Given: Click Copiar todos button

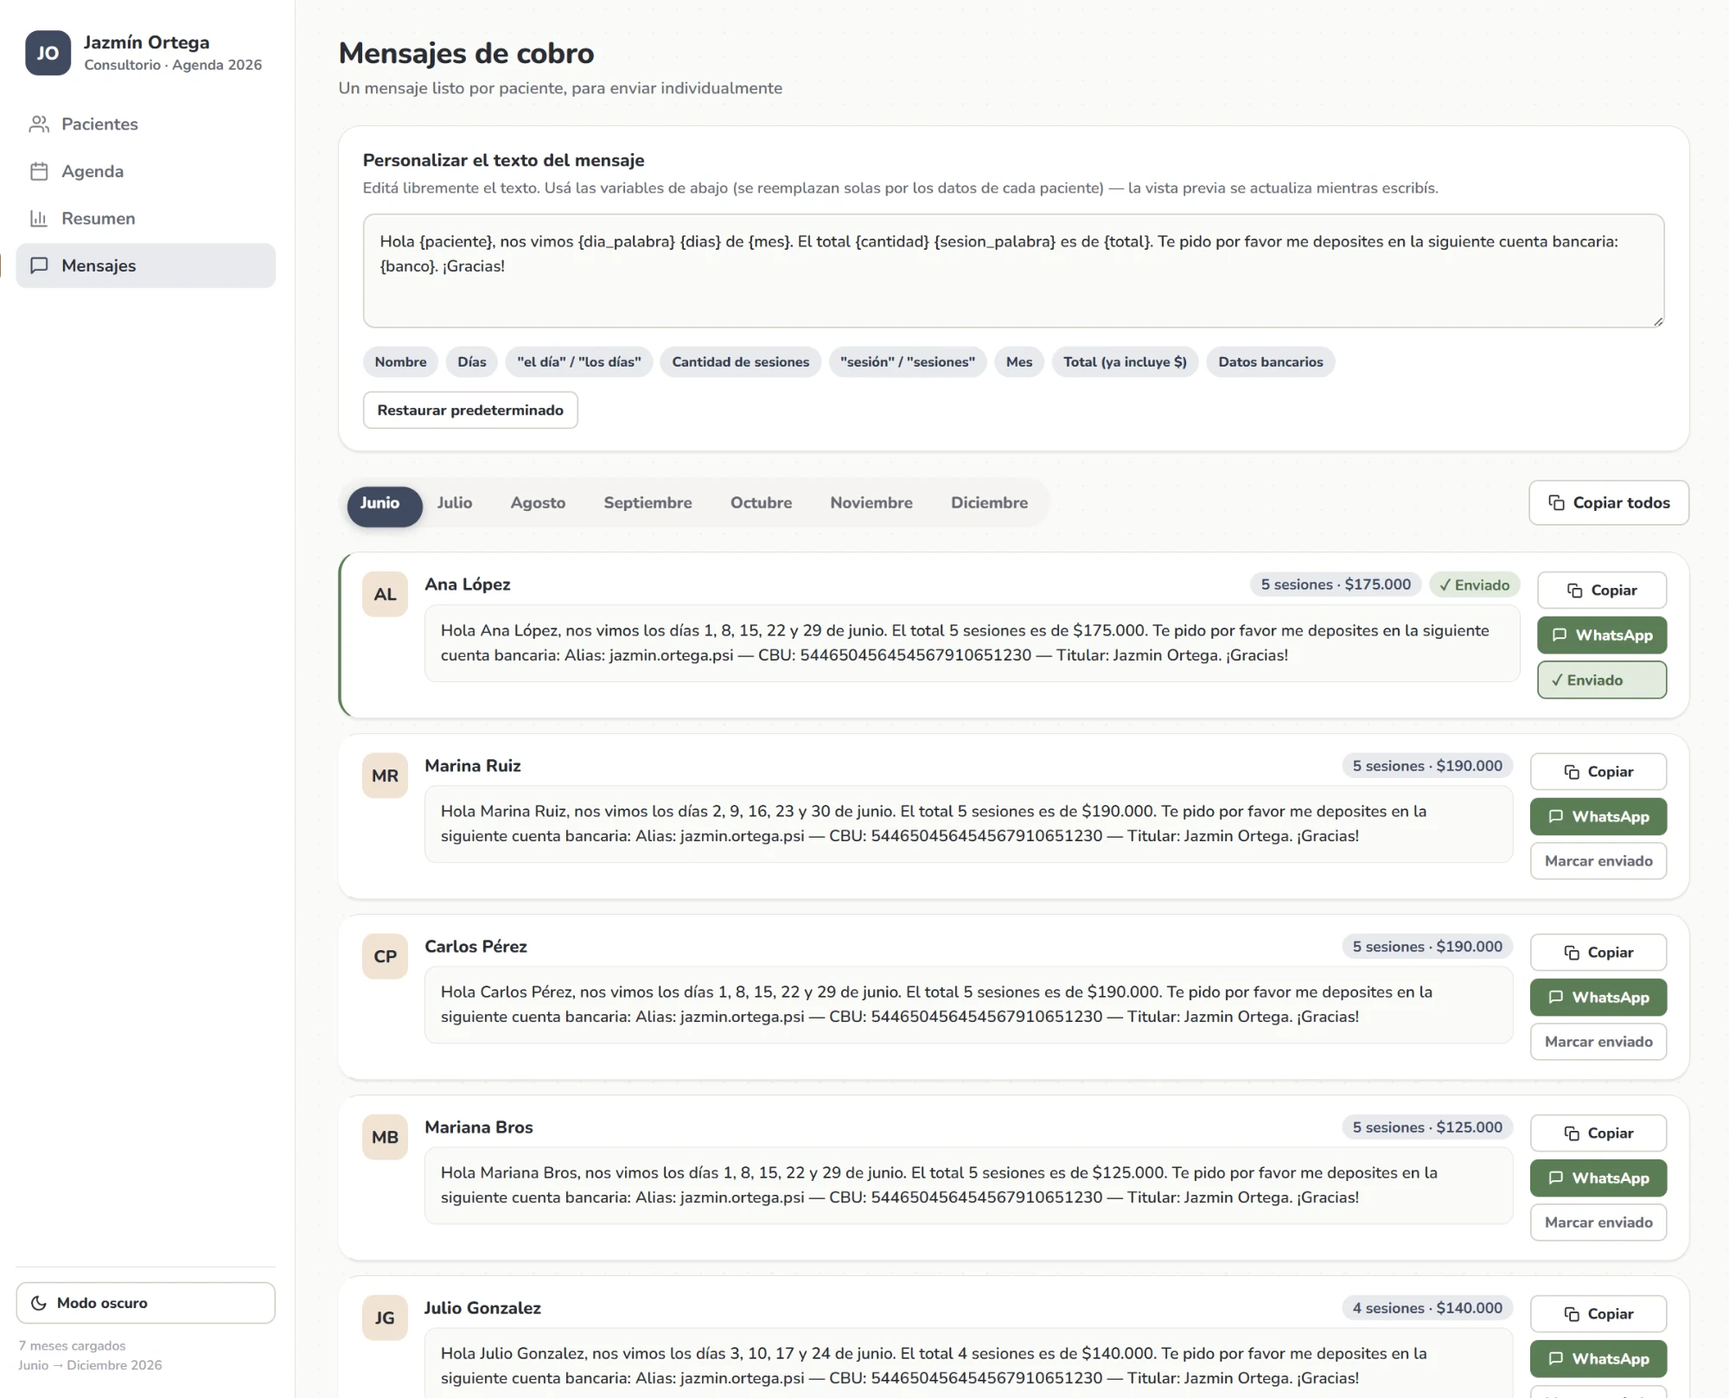Looking at the screenshot, I should [1609, 502].
